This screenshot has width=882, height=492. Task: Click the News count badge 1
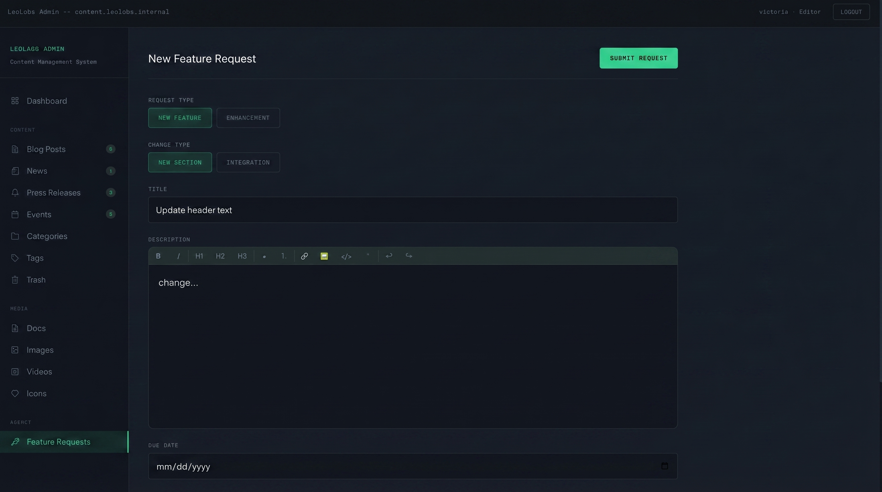coord(111,171)
